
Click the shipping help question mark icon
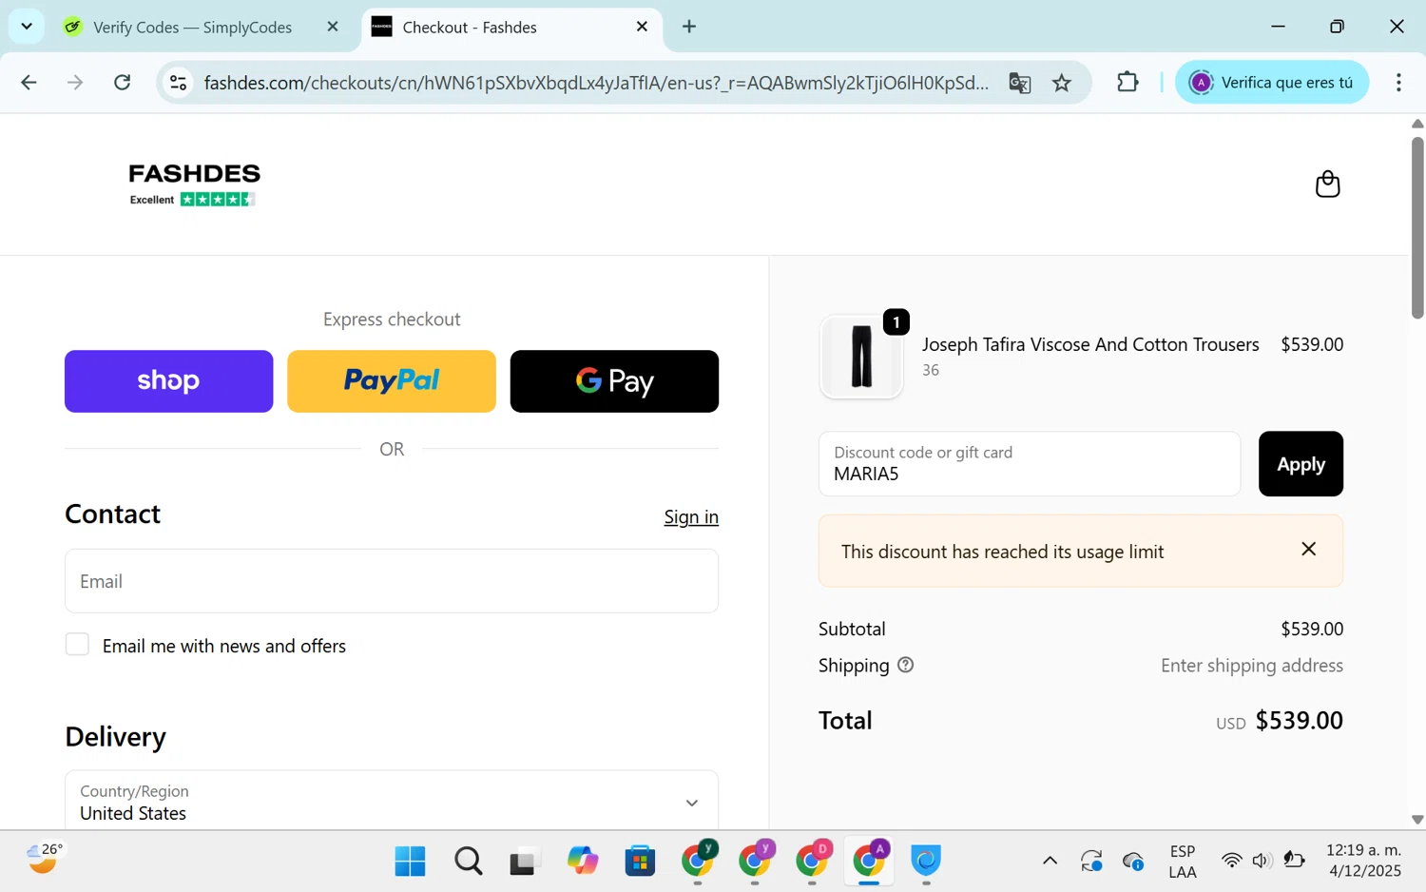905,665
